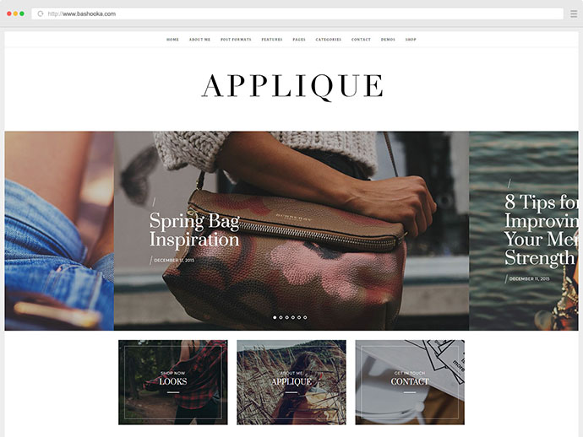Select the first slider pagination dot
Viewport: 583px width, 437px height.
pyautogui.click(x=275, y=317)
